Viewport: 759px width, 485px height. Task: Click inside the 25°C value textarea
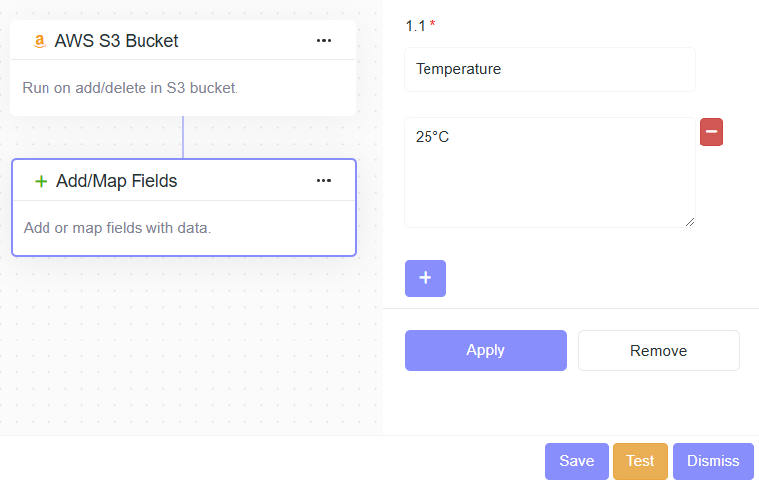tap(549, 172)
